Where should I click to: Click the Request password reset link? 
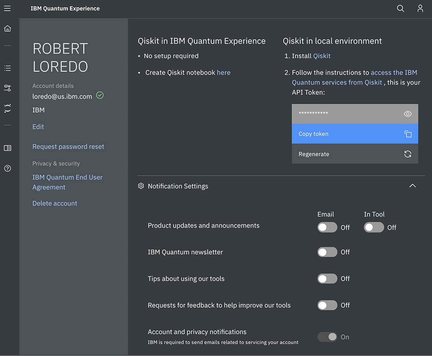click(68, 146)
